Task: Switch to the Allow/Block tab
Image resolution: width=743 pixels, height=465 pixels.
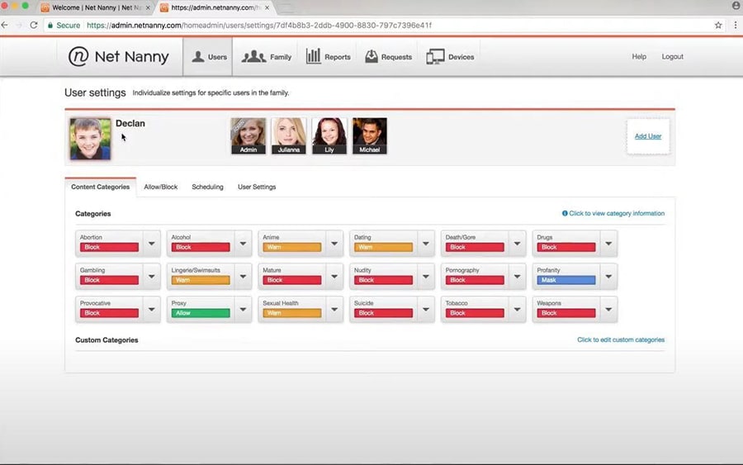Action: (161, 187)
